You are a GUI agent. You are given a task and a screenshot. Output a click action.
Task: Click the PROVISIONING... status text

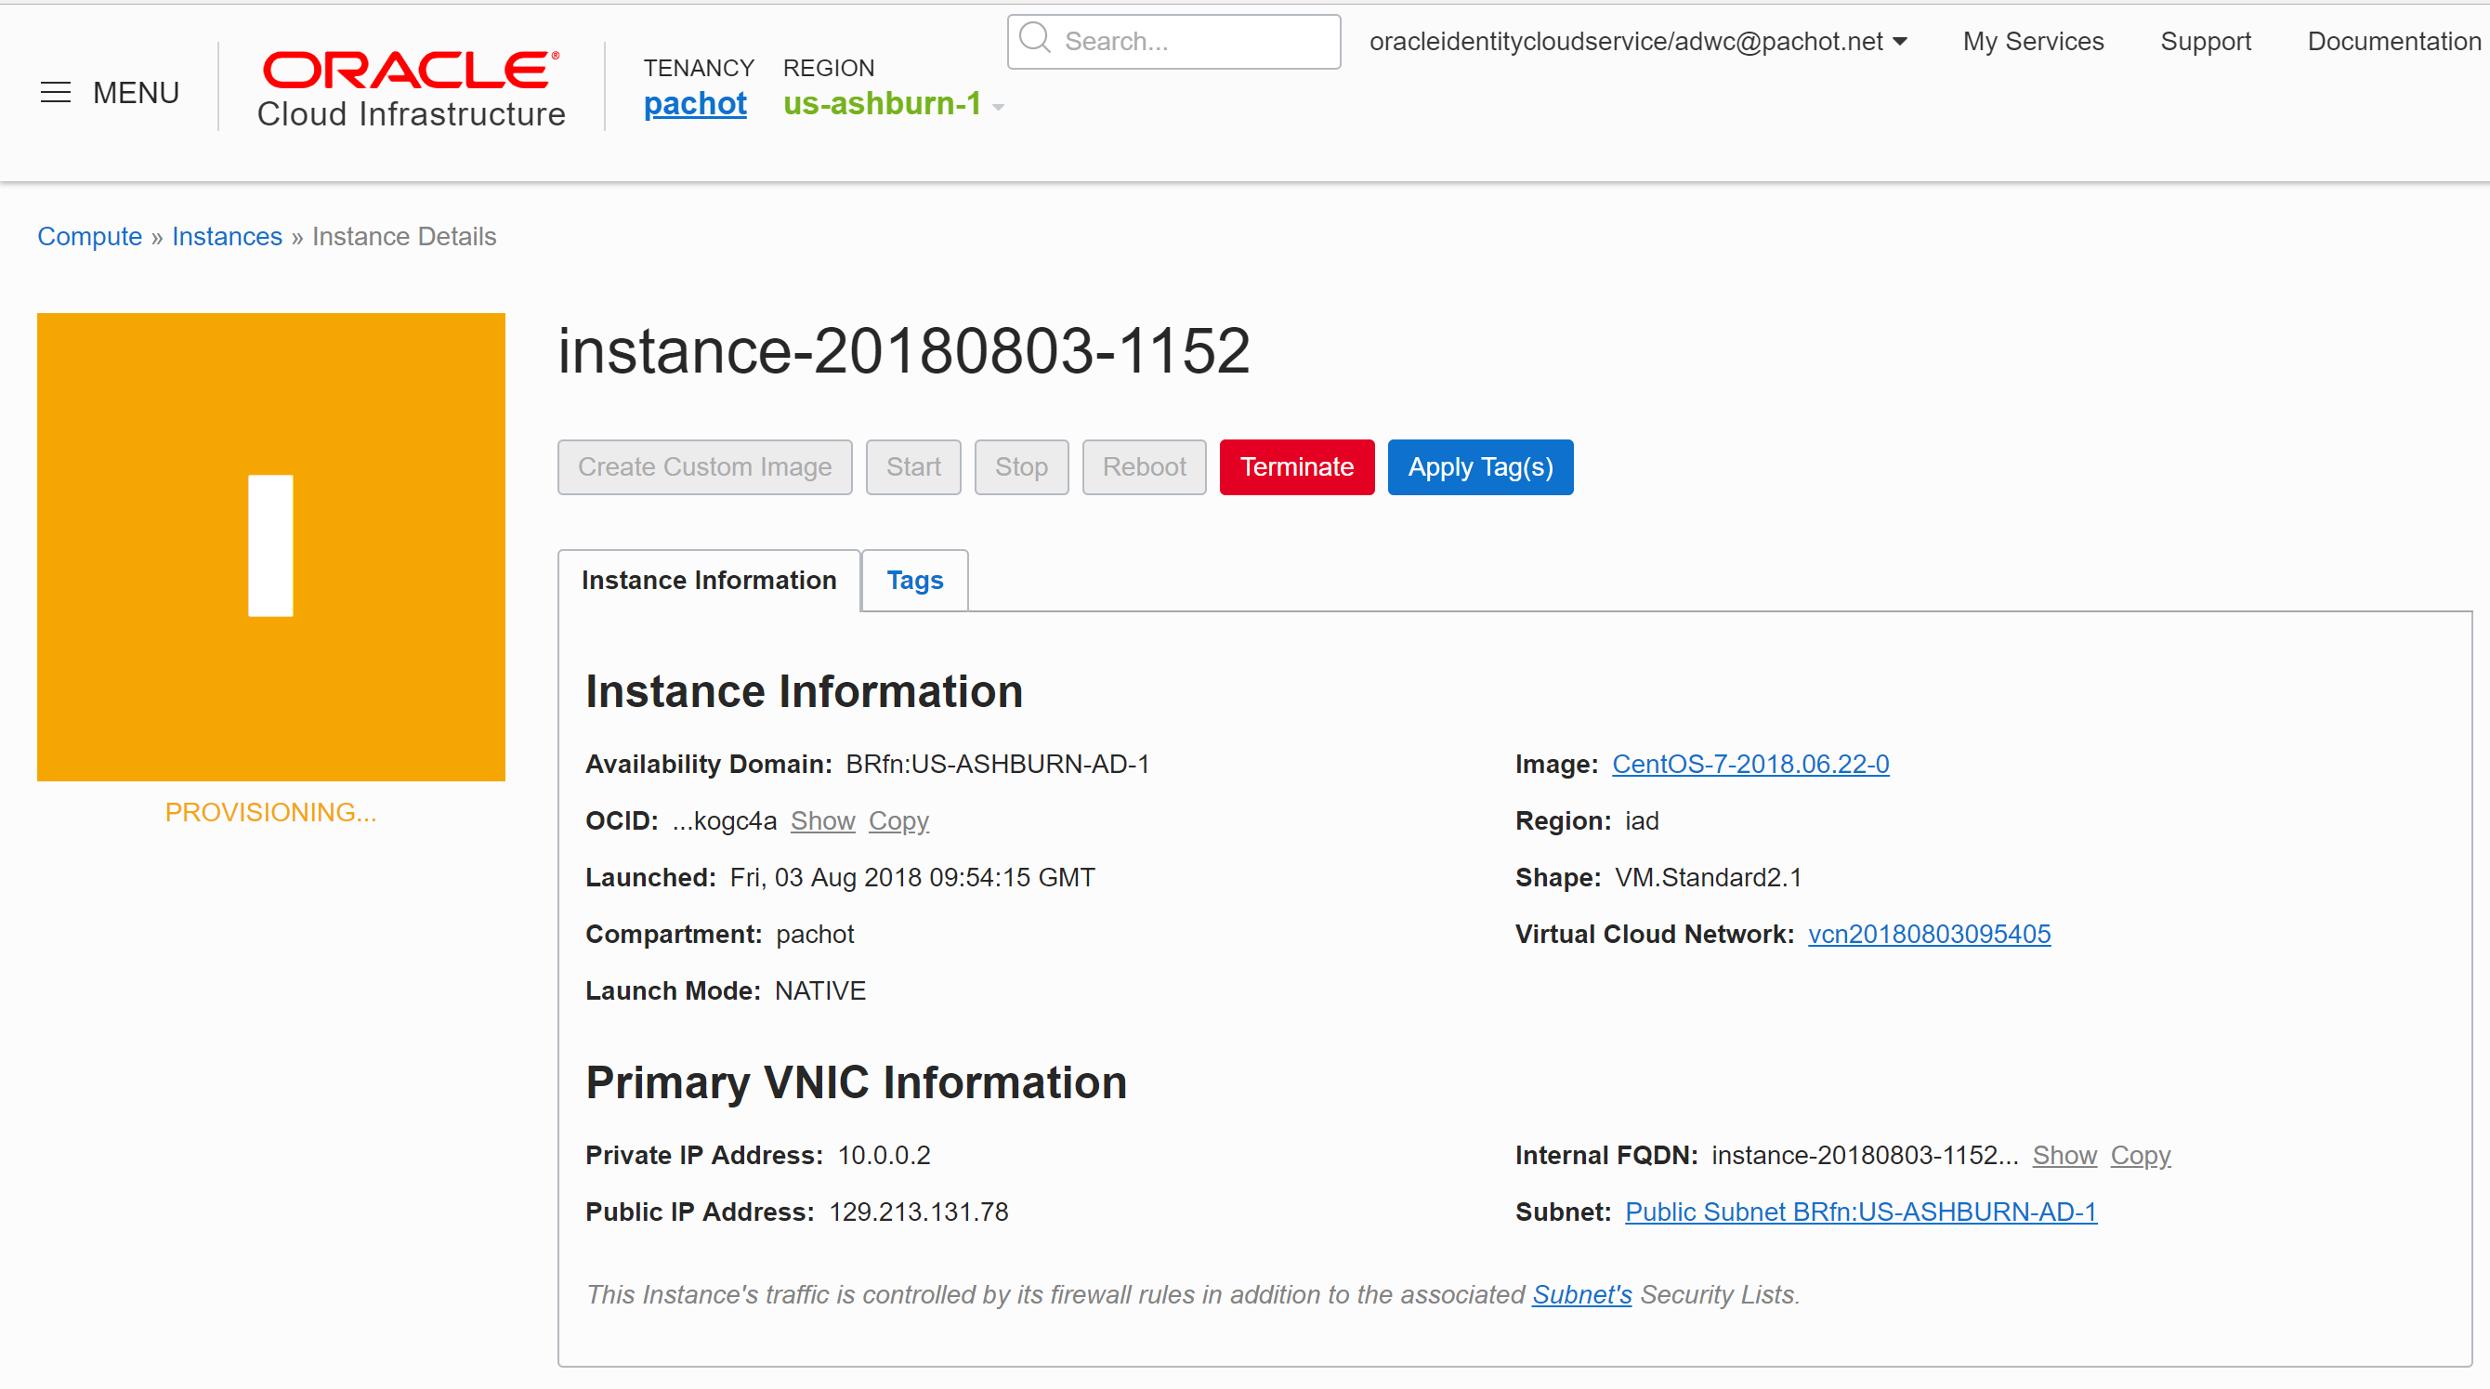pos(270,813)
